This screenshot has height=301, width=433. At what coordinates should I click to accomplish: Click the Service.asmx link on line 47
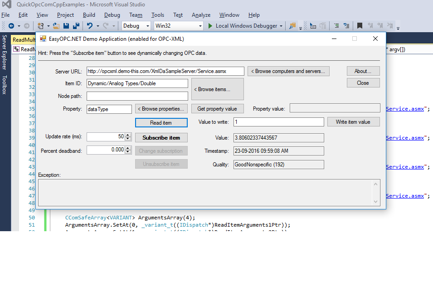coord(405,196)
